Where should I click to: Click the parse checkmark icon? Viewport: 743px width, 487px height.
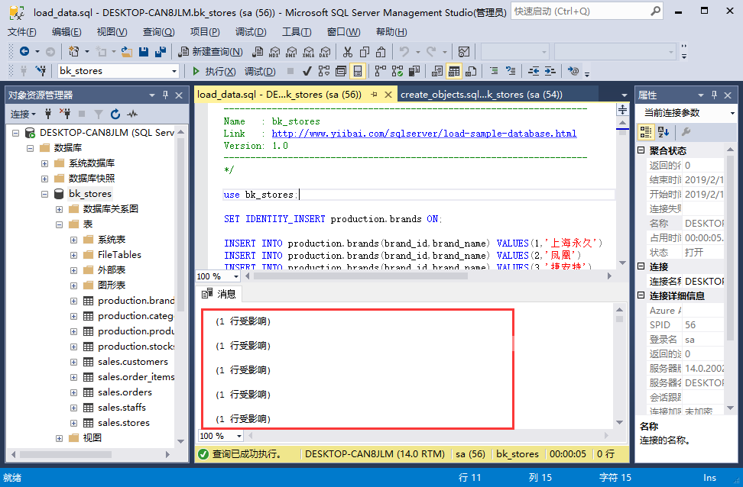coord(307,71)
